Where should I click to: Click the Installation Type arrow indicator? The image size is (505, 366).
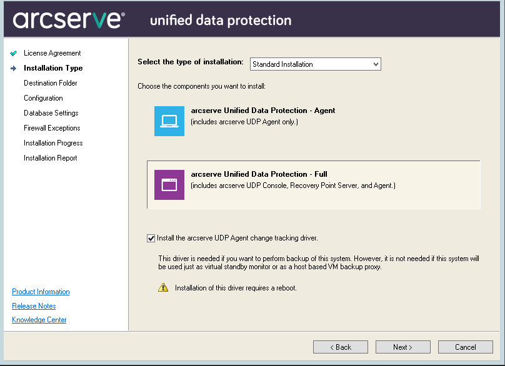click(x=14, y=68)
